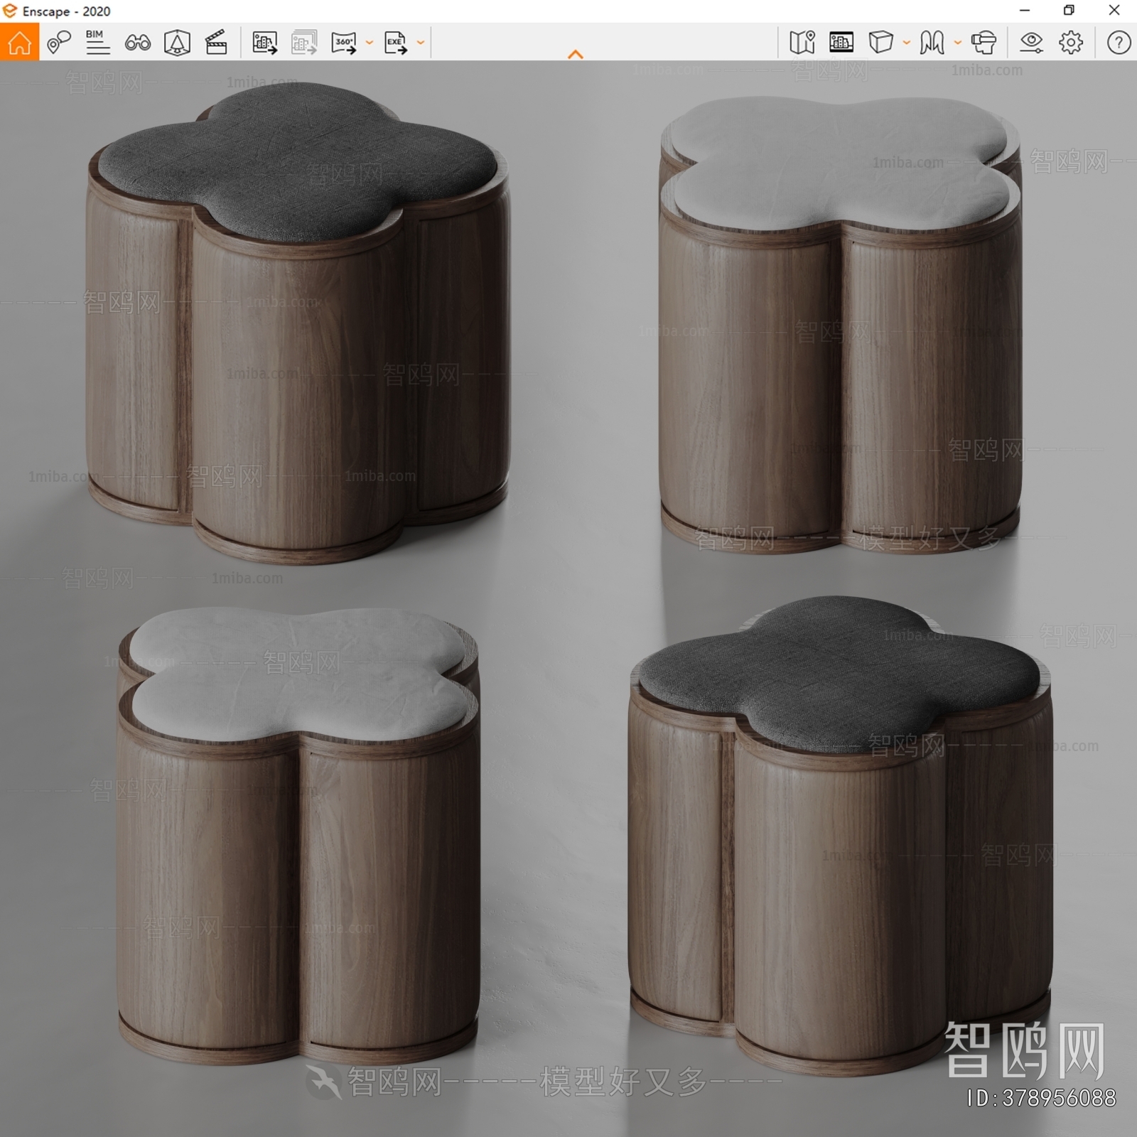1137x1137 pixels.
Task: Click the dark-cushion stool at top left
Action: coord(298,323)
